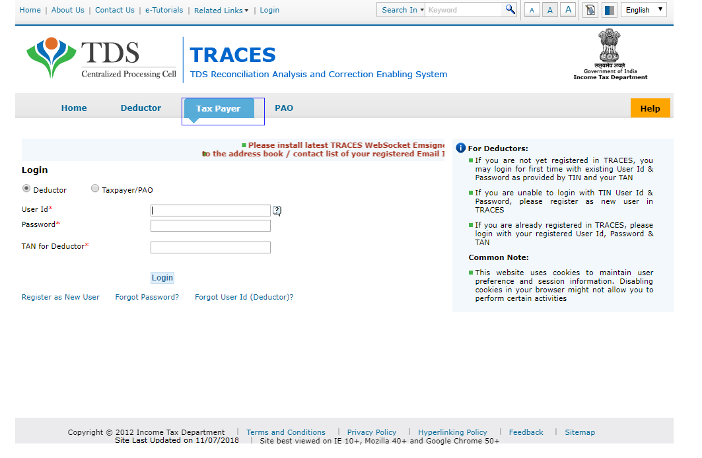Viewport: 702px width, 458px height.
Task: Open Register as New User link
Action: pyautogui.click(x=60, y=297)
